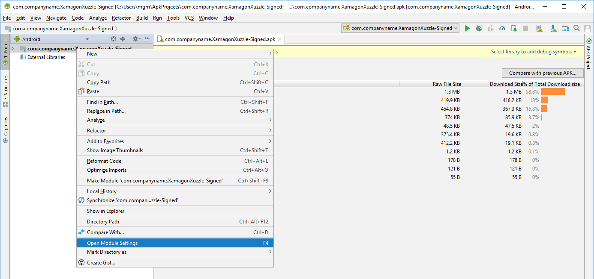Choose Compare With...
The height and width of the screenshot is (279, 594).
point(175,232)
